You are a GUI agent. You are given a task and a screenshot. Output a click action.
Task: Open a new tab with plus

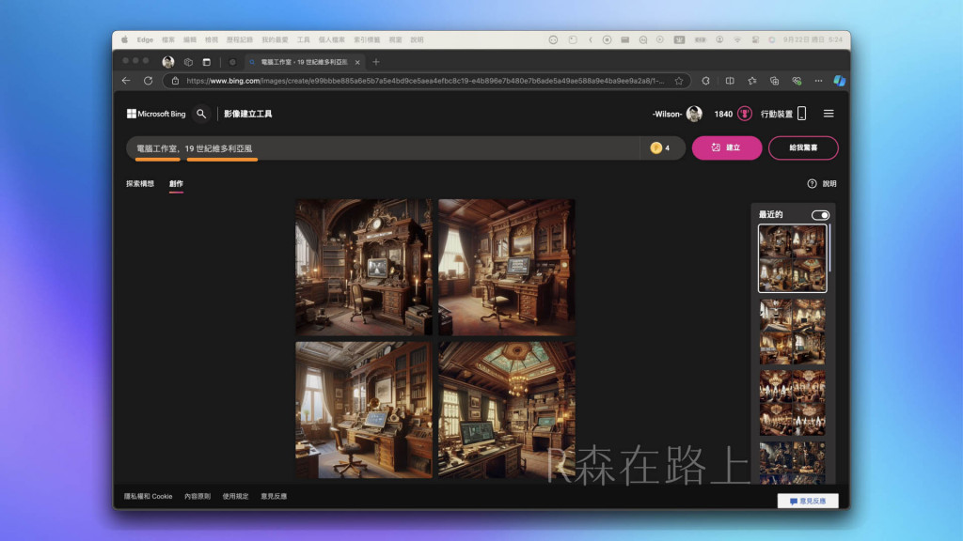pos(376,61)
